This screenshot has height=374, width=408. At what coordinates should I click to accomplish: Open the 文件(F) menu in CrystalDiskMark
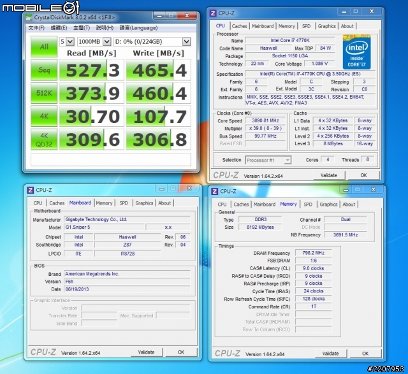[x=36, y=28]
